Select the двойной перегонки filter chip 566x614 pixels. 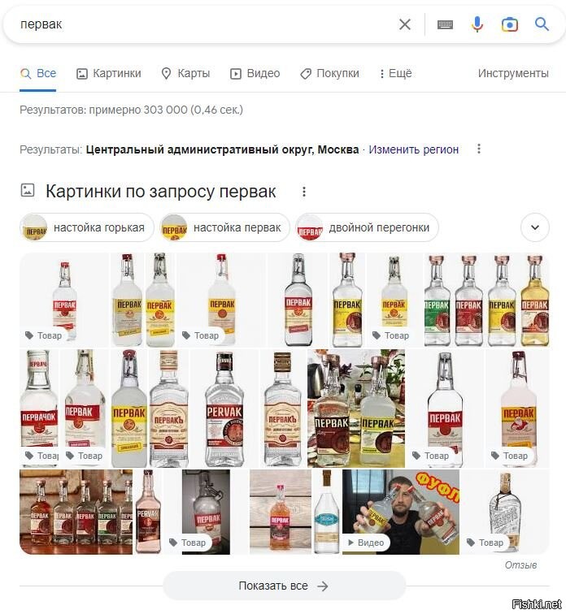[x=367, y=227]
